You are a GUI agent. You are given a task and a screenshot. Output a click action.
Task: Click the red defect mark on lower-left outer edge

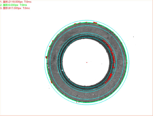point(51,82)
